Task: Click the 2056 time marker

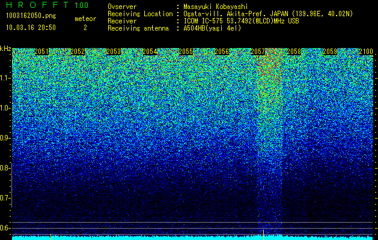Action: (x=222, y=52)
